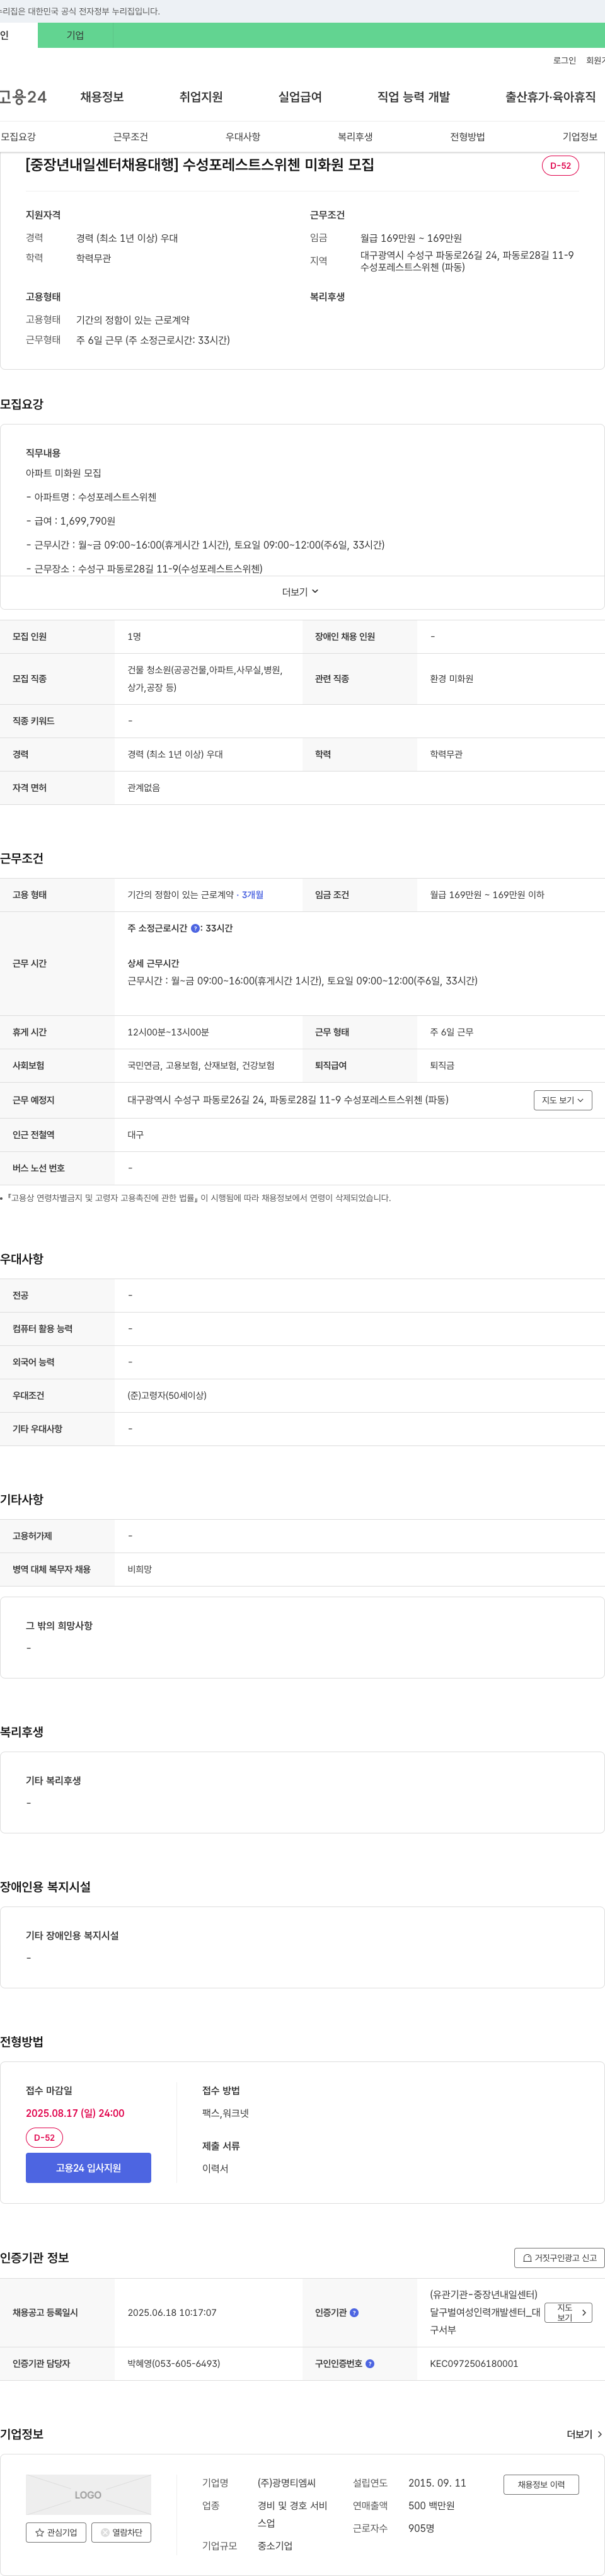The width and height of the screenshot is (605, 2576).
Task: Open 더보기 link in 기업정보 section
Action: [584, 2435]
